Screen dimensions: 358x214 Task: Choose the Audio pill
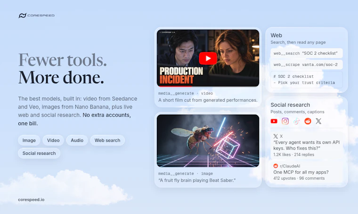(x=77, y=140)
